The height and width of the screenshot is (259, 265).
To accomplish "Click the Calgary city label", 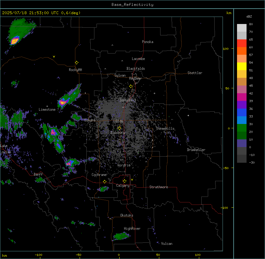I will pyautogui.click(x=123, y=185).
